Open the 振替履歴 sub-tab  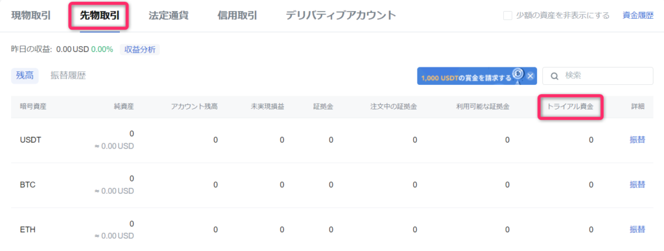(68, 76)
